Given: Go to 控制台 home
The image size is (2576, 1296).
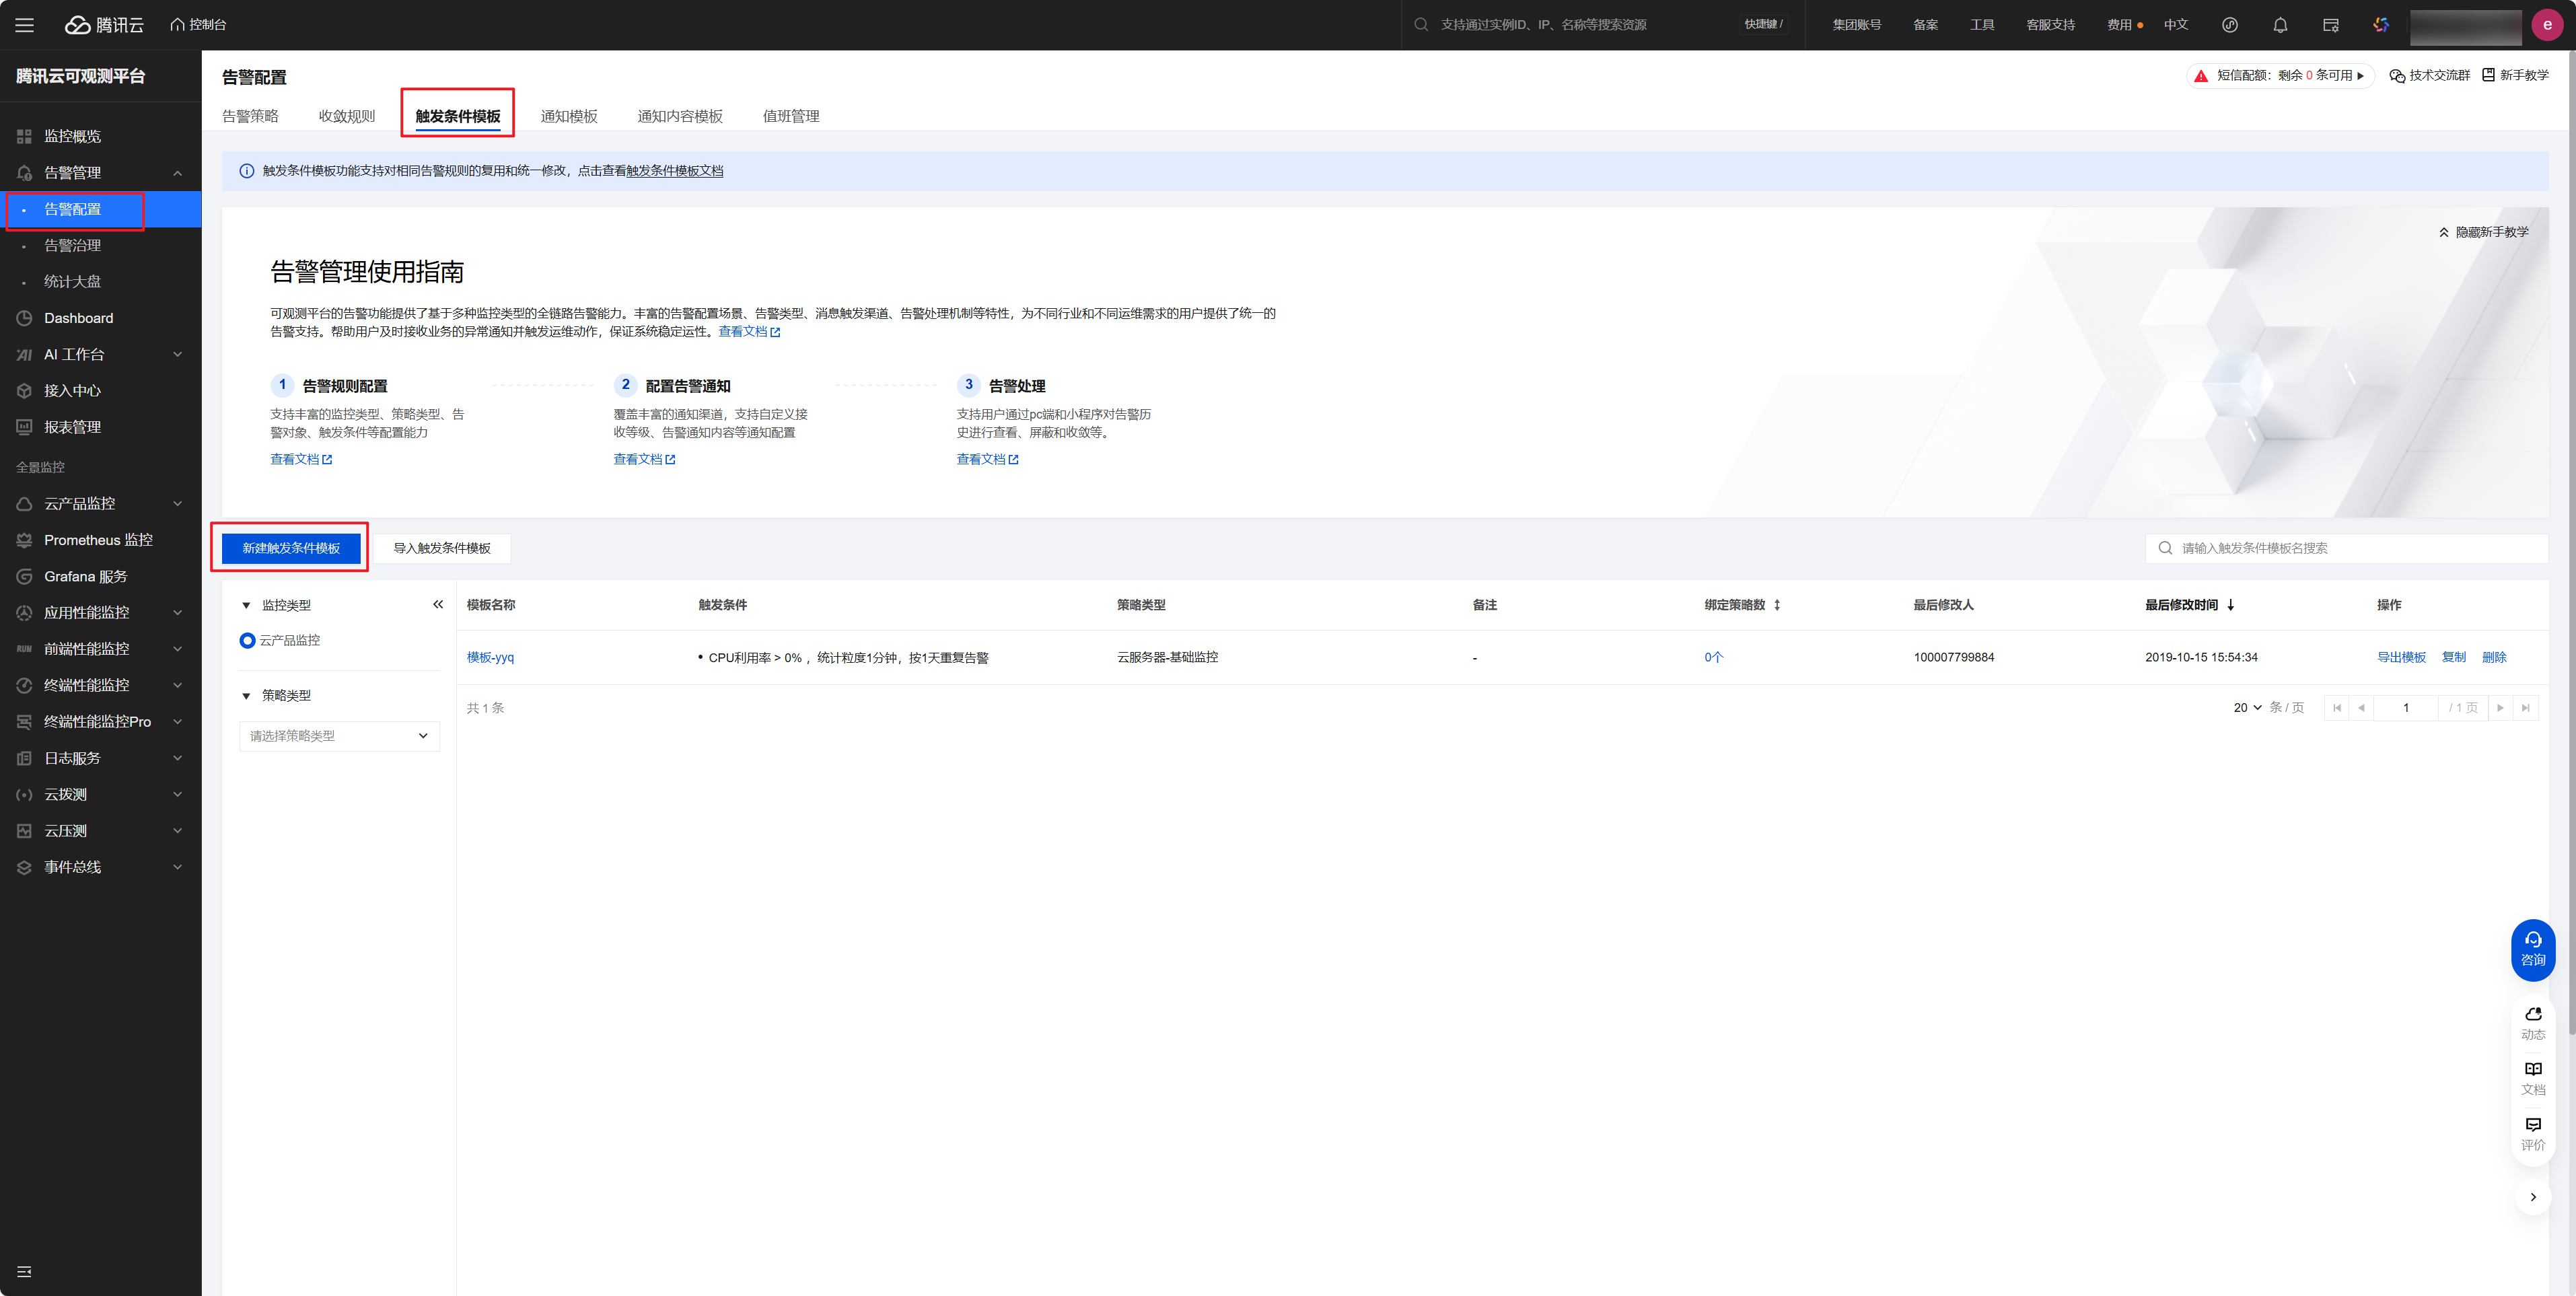Looking at the screenshot, I should (x=198, y=25).
